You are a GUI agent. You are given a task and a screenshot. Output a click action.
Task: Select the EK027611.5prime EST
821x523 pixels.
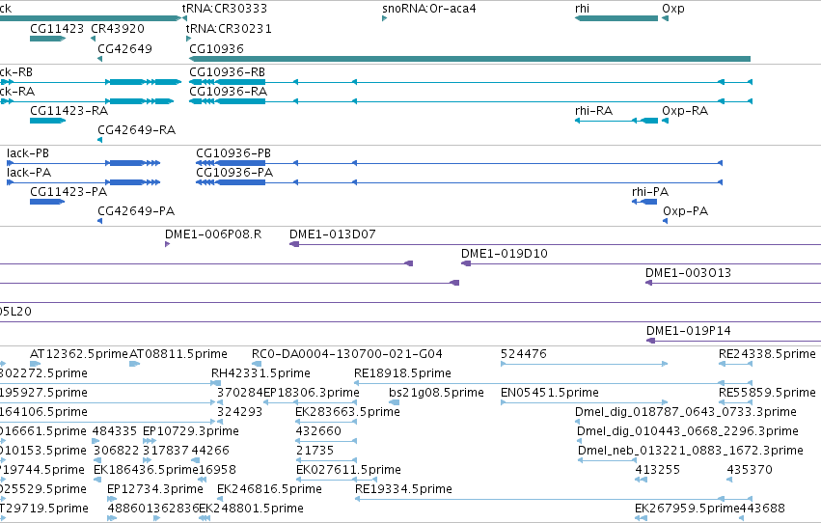[336, 480]
